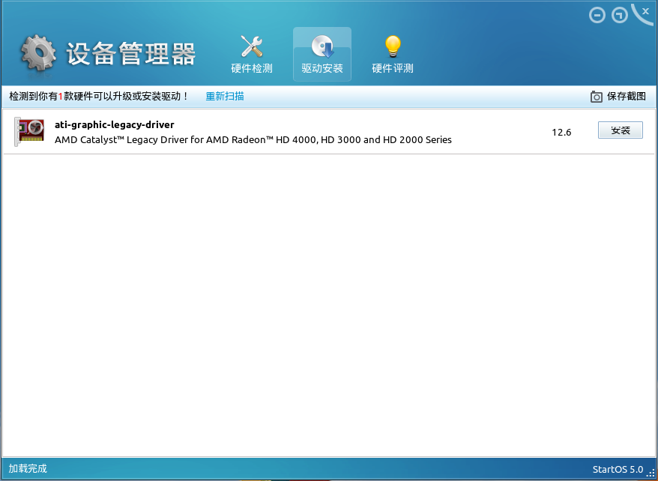The image size is (658, 481).
Task: Click the 加载完成 status bar message
Action: click(x=28, y=468)
